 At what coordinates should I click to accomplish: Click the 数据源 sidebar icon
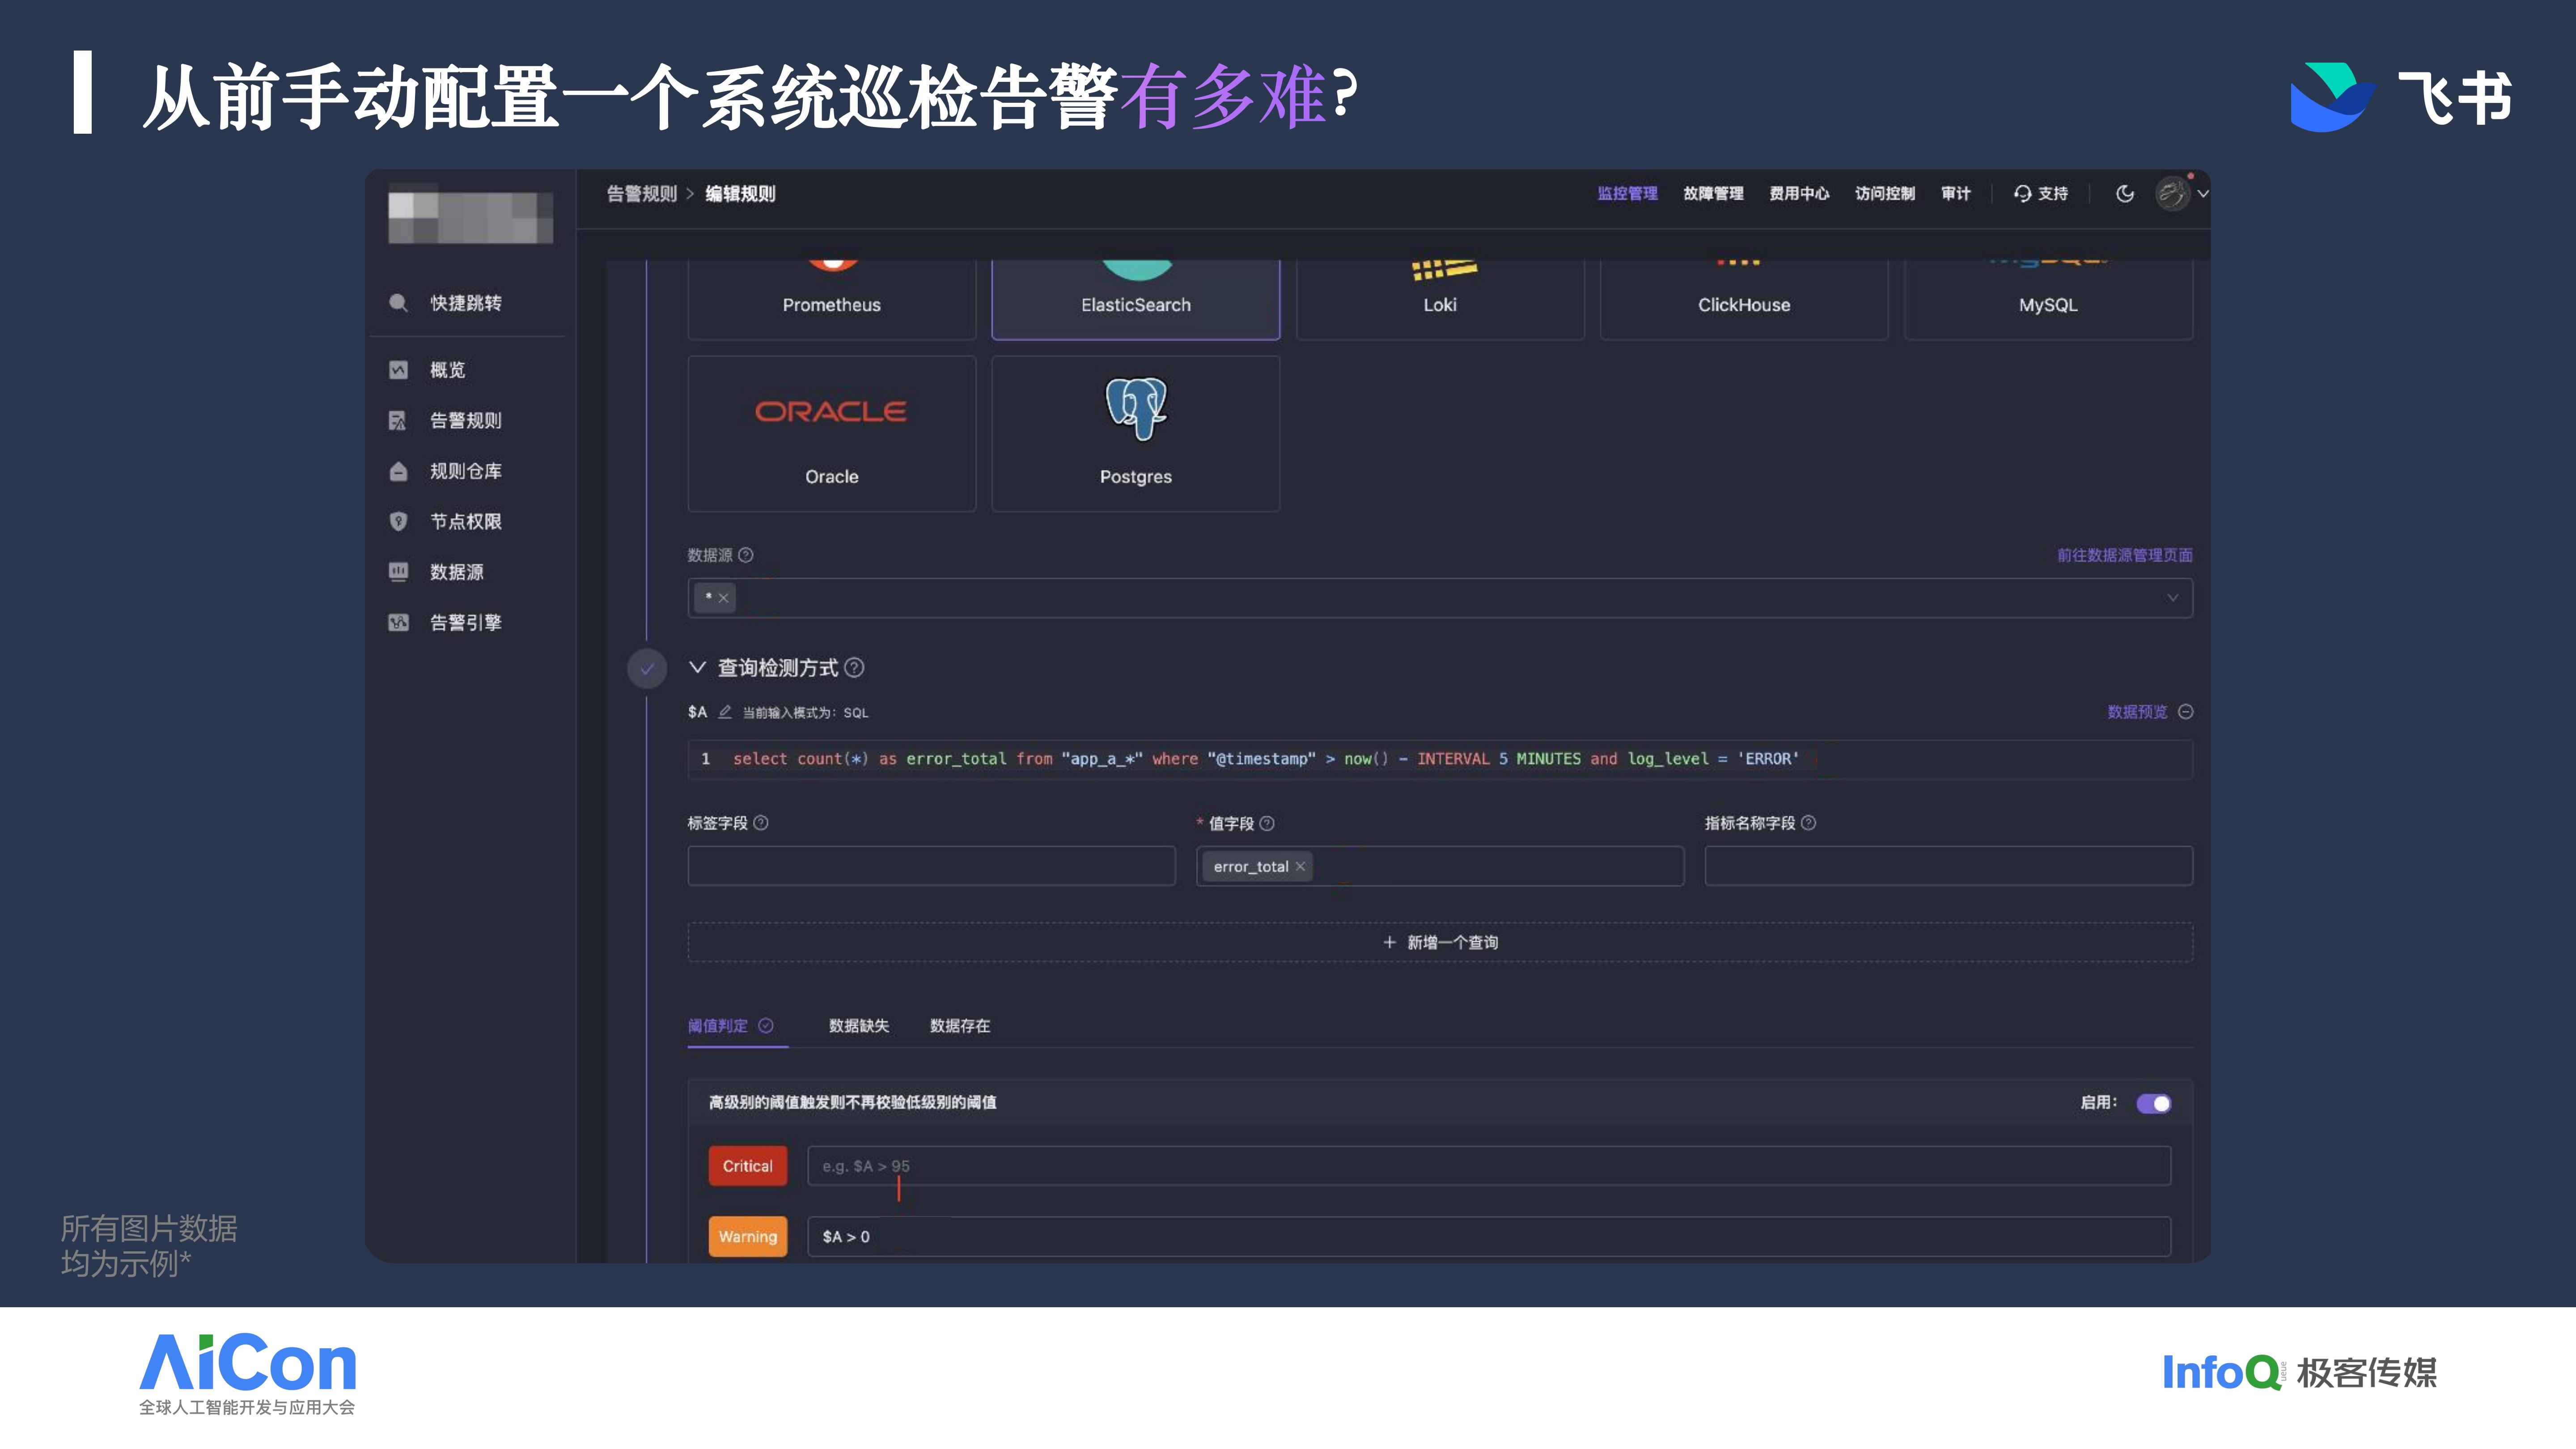[x=398, y=572]
